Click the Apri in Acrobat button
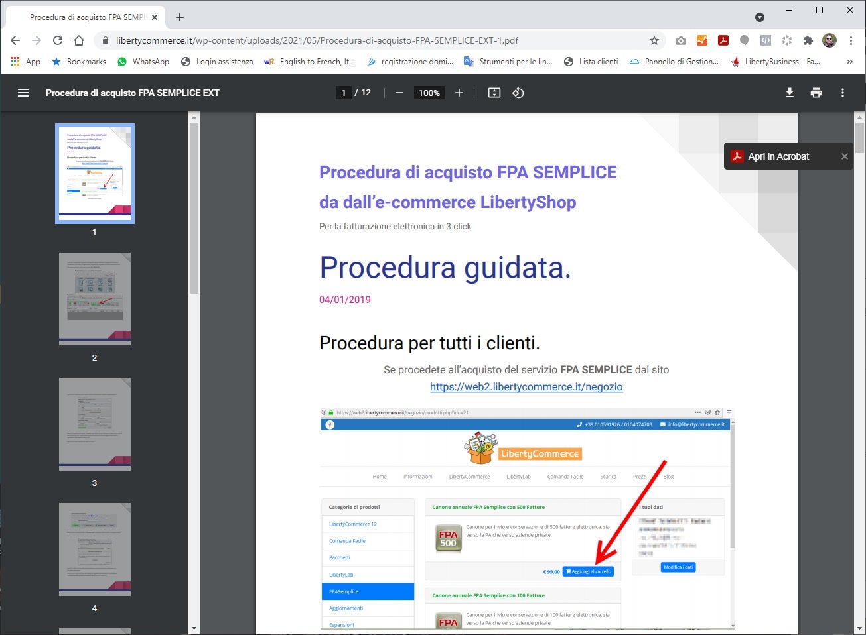 (770, 156)
